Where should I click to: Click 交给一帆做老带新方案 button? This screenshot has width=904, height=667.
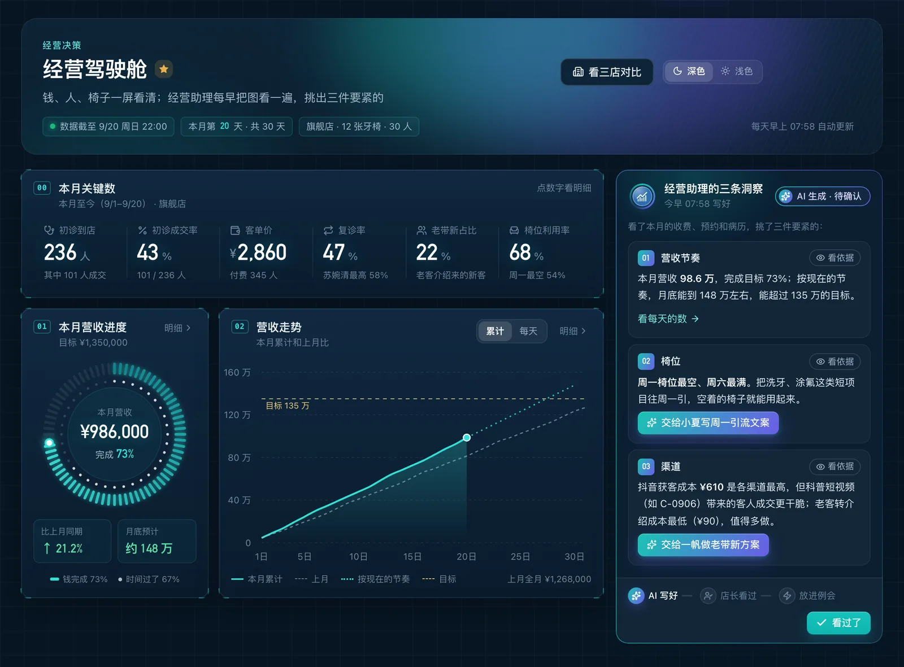click(x=703, y=544)
